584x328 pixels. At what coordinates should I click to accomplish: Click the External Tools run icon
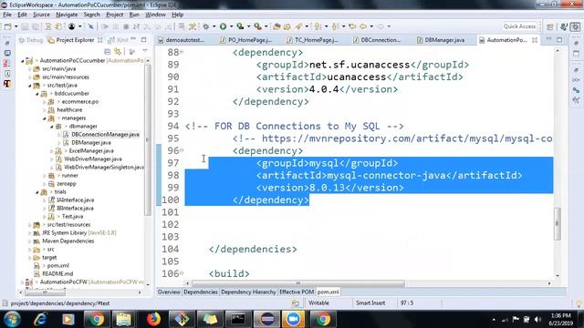pos(257,26)
